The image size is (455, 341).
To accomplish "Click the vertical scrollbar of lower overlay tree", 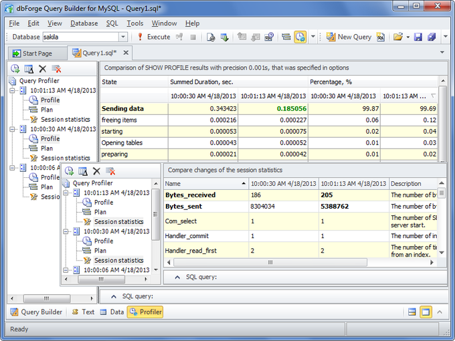I will click(x=155, y=215).
